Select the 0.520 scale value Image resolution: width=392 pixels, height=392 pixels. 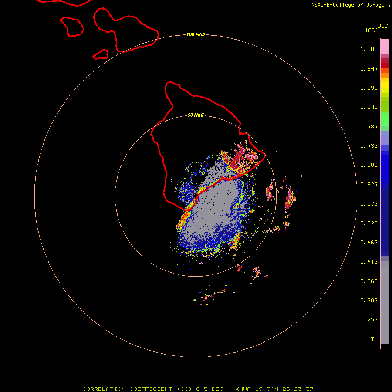(x=369, y=223)
